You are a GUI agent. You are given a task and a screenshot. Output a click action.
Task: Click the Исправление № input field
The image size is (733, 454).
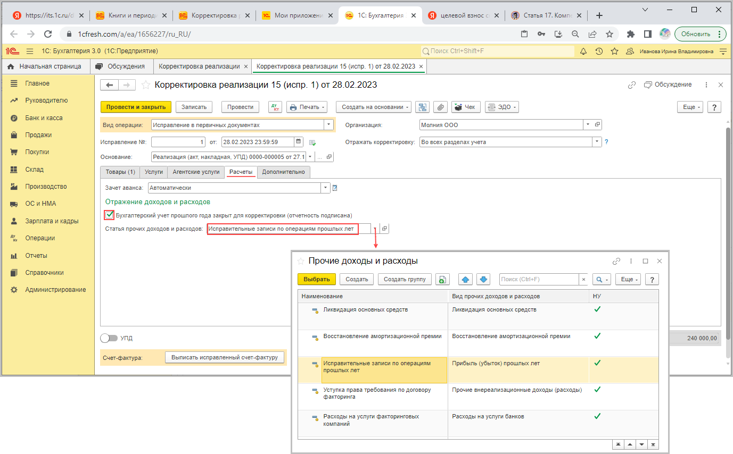pos(178,142)
